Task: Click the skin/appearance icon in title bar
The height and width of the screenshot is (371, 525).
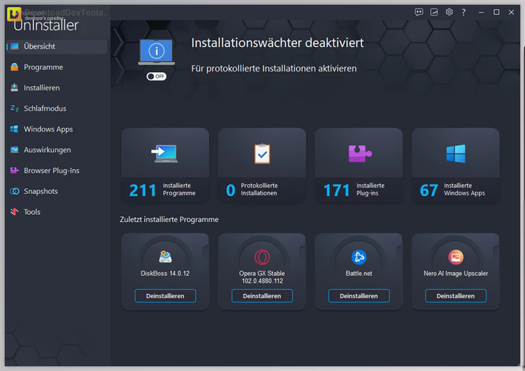Action: click(434, 12)
